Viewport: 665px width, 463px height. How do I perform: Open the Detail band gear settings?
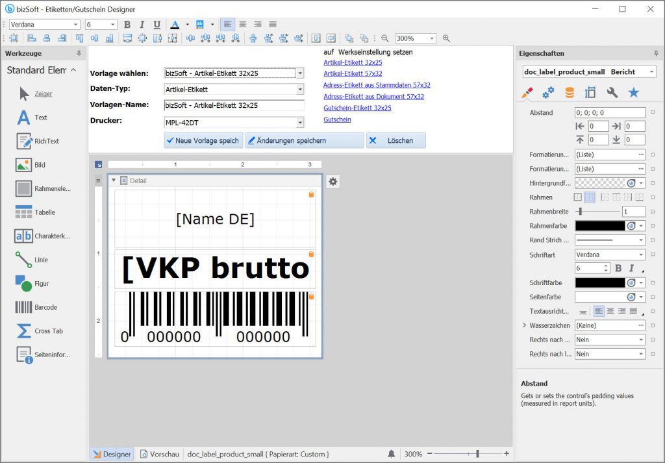coord(333,181)
